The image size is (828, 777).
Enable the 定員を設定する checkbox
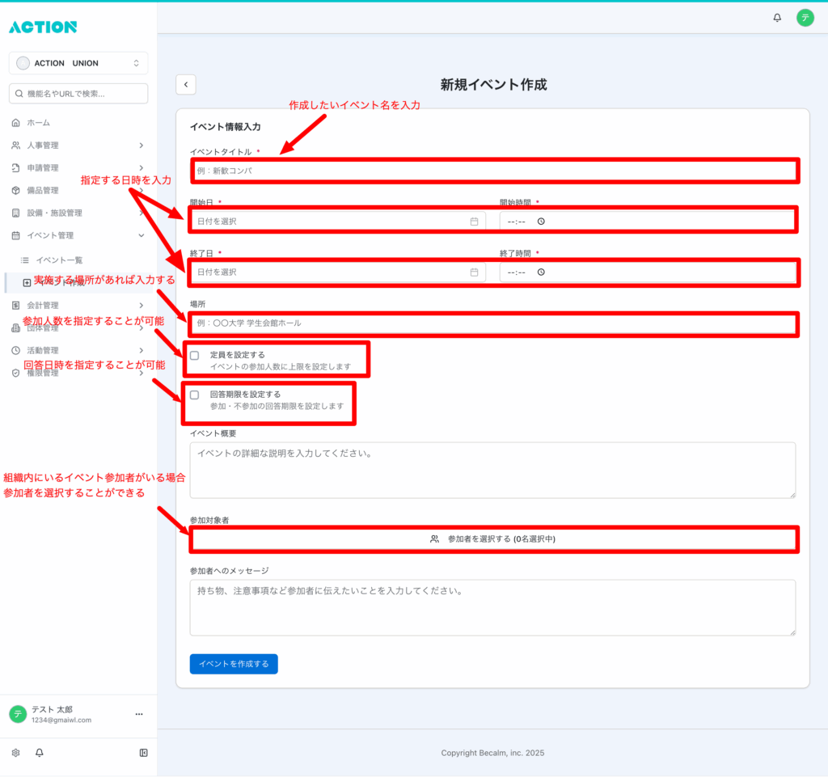194,356
